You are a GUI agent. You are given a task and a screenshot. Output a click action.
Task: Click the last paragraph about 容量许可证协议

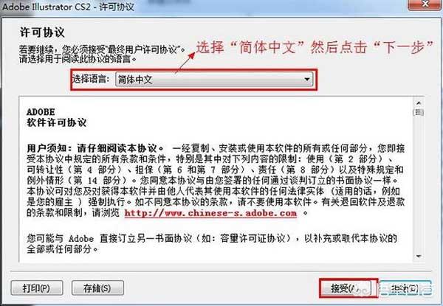click(212, 243)
